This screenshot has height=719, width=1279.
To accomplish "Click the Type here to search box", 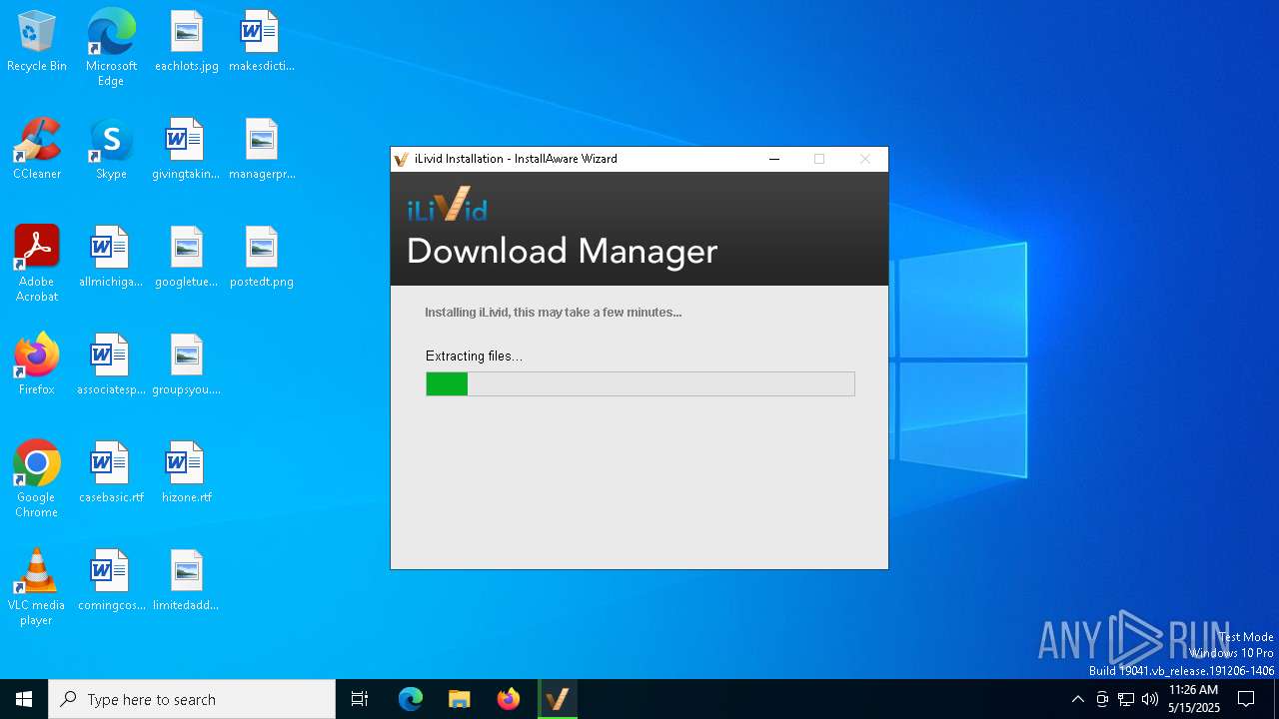I will coord(192,699).
